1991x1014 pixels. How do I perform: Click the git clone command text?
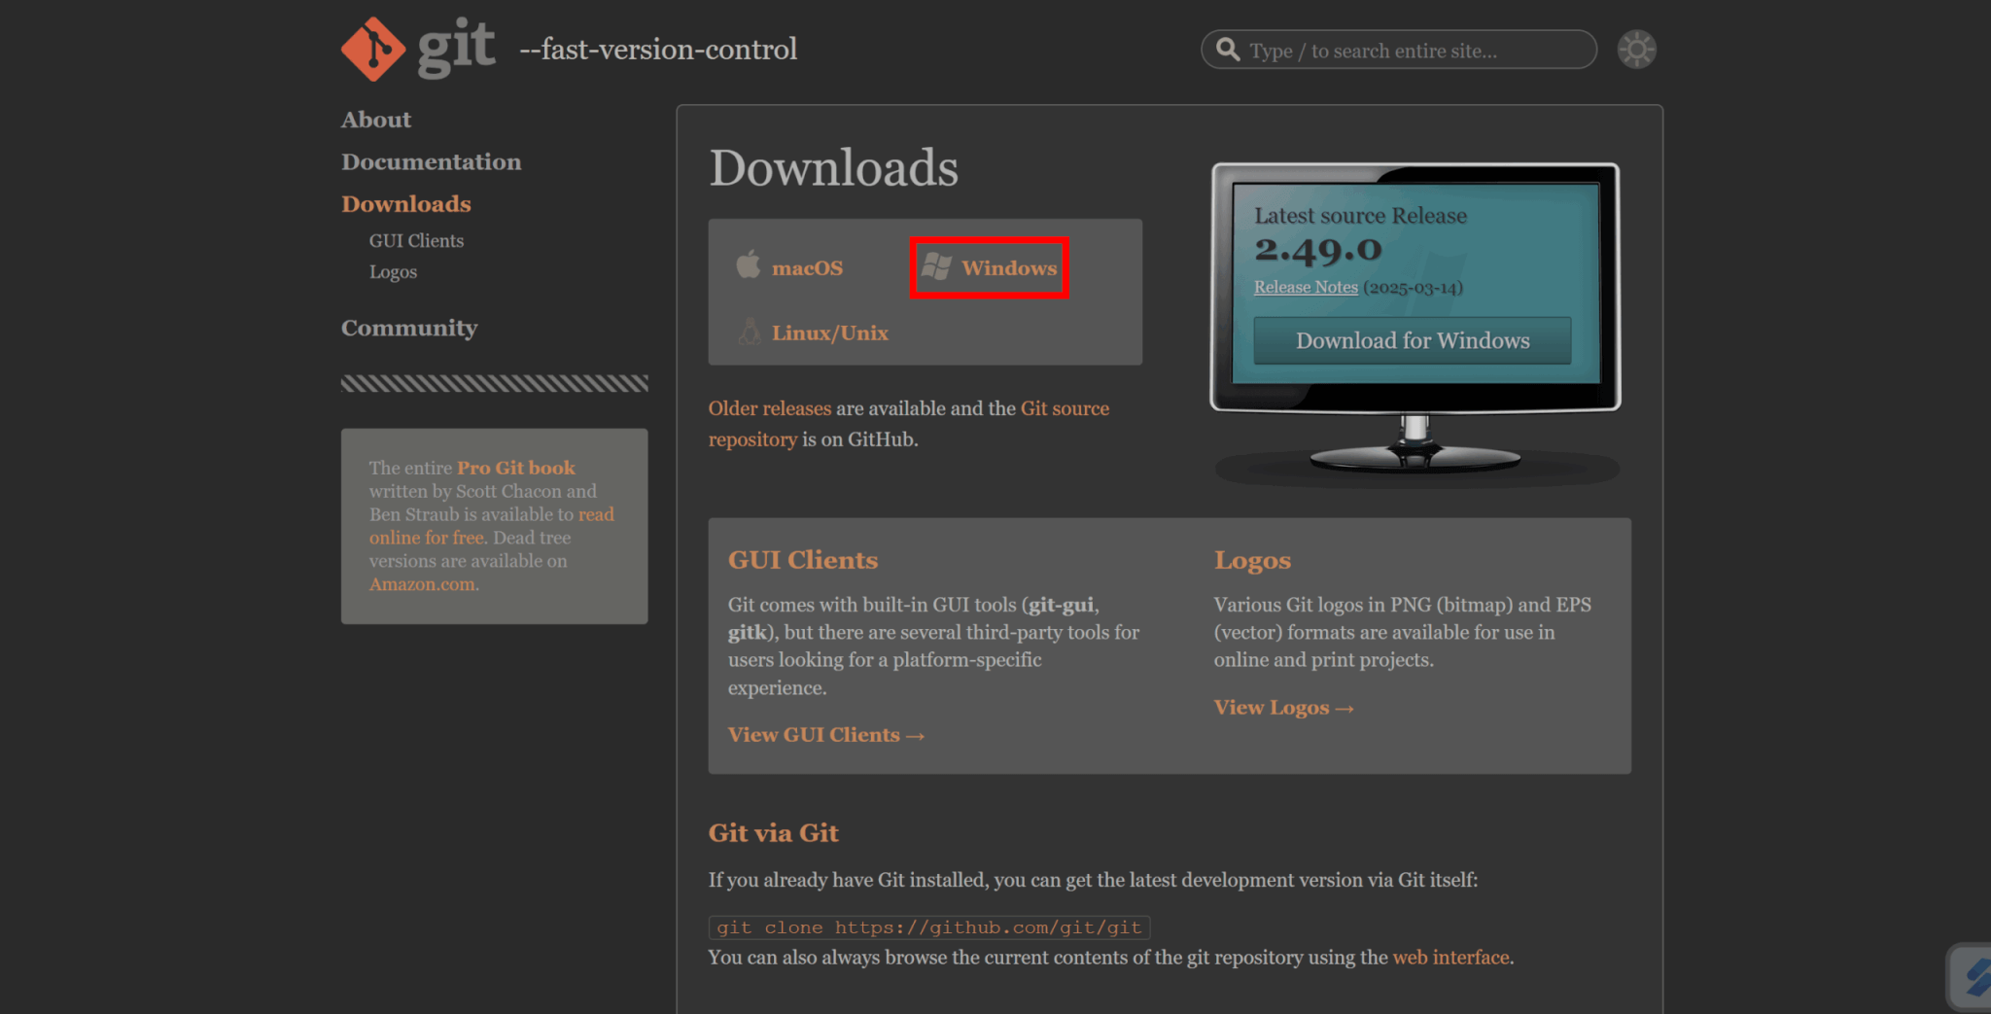(x=928, y=927)
